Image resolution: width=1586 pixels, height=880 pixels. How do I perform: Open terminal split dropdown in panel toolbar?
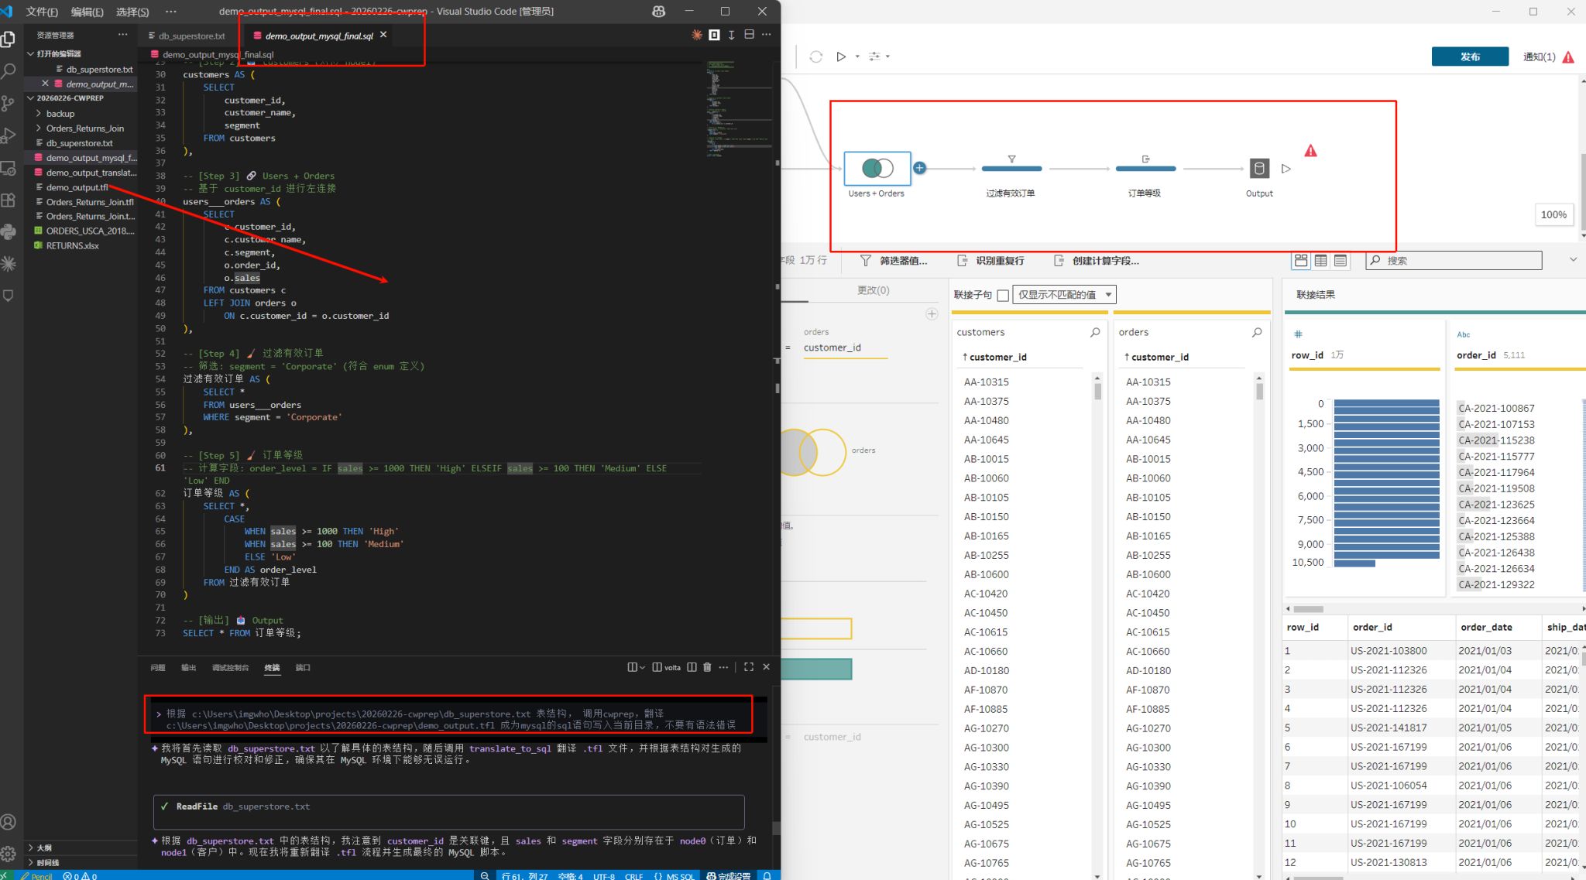click(642, 667)
